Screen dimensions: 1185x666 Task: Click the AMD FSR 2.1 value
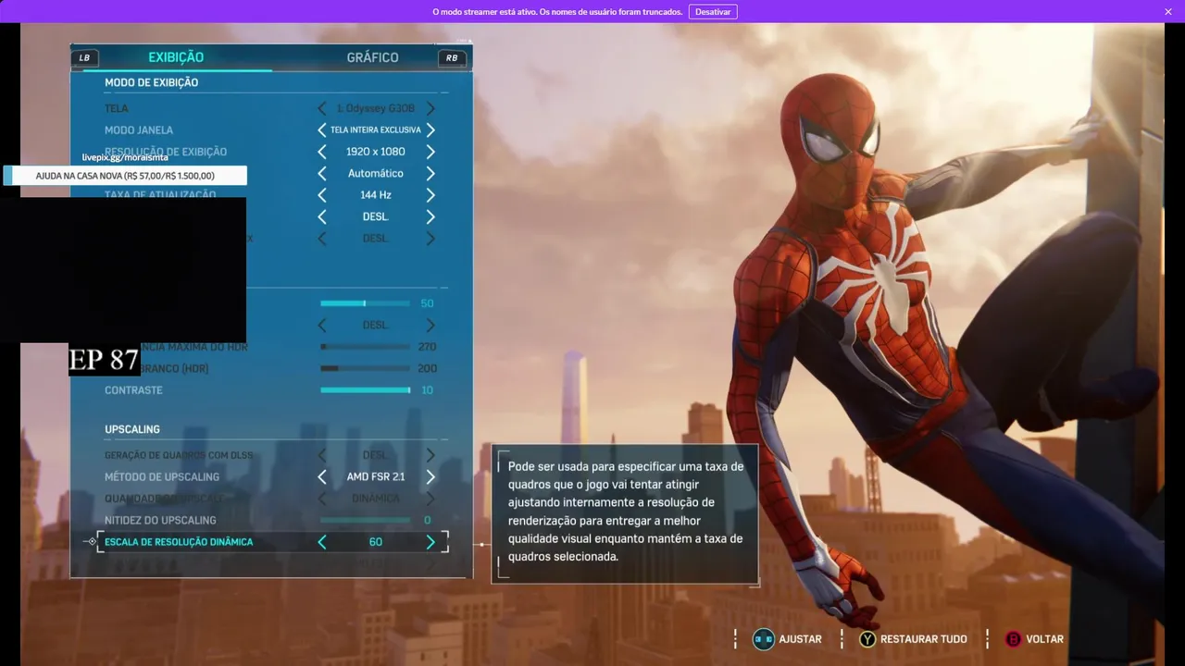pyautogui.click(x=376, y=477)
